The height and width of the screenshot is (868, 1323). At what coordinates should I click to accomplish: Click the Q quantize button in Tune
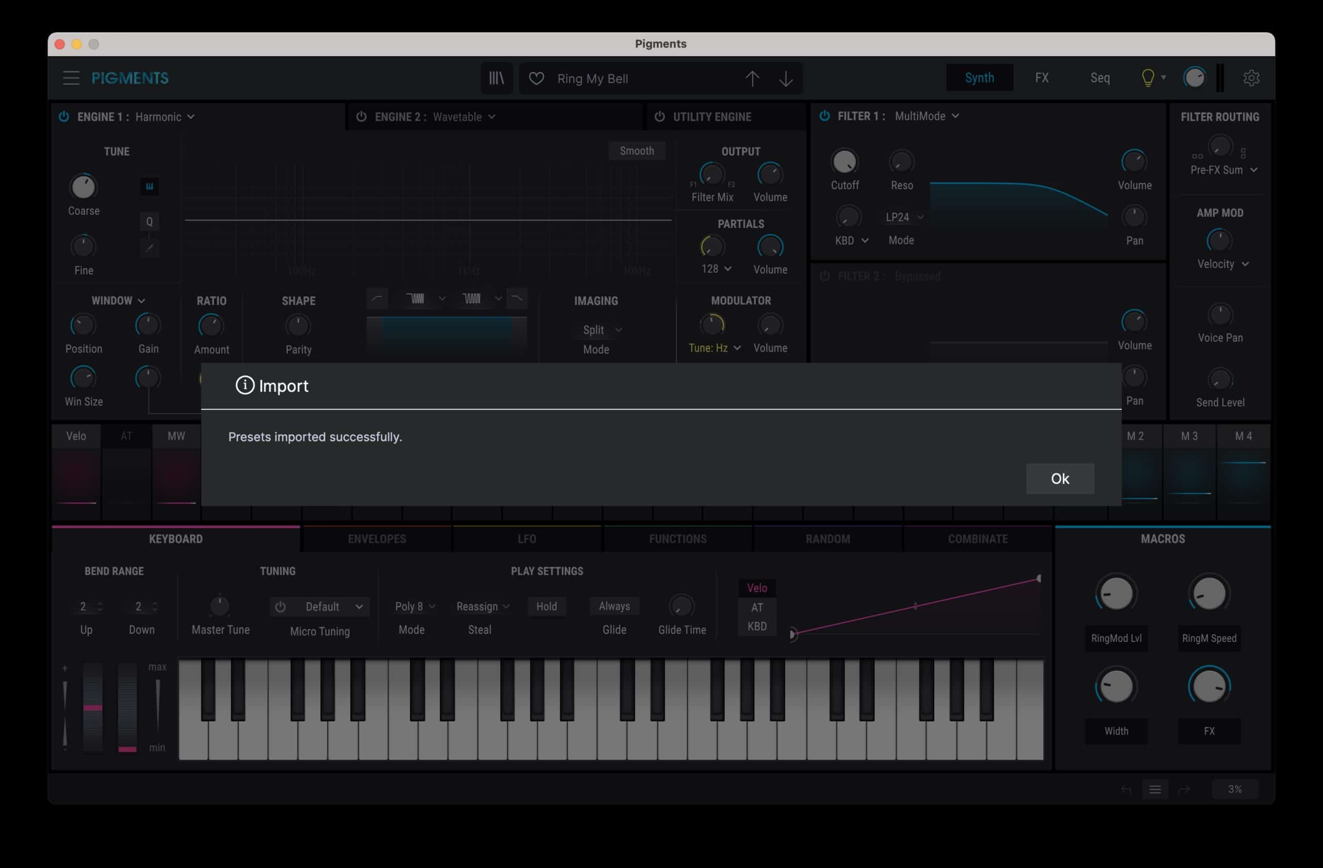[x=149, y=222]
